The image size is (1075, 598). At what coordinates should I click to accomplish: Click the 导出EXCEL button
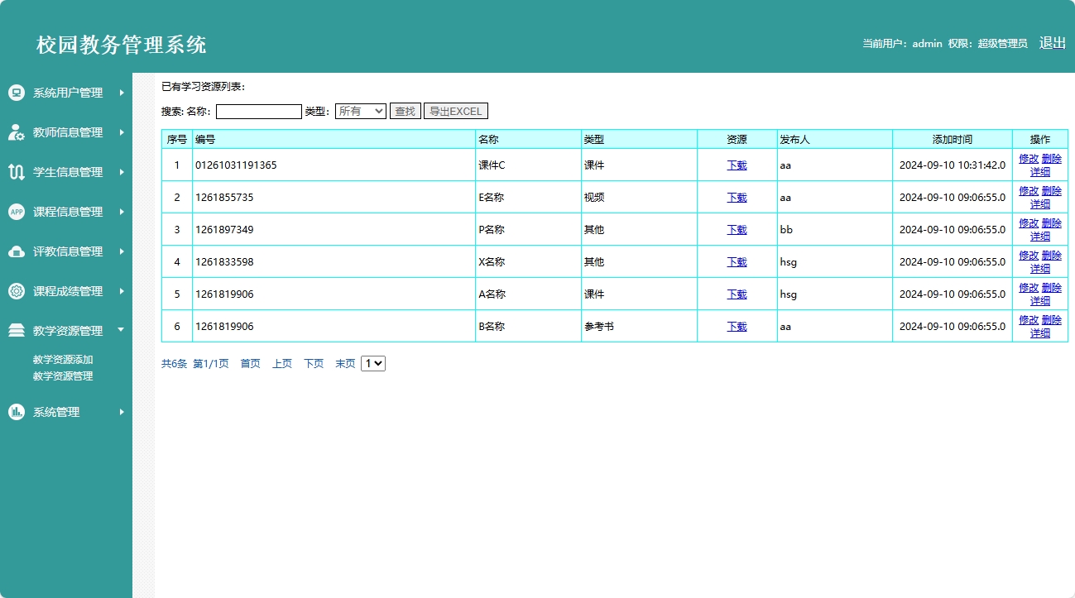[455, 111]
